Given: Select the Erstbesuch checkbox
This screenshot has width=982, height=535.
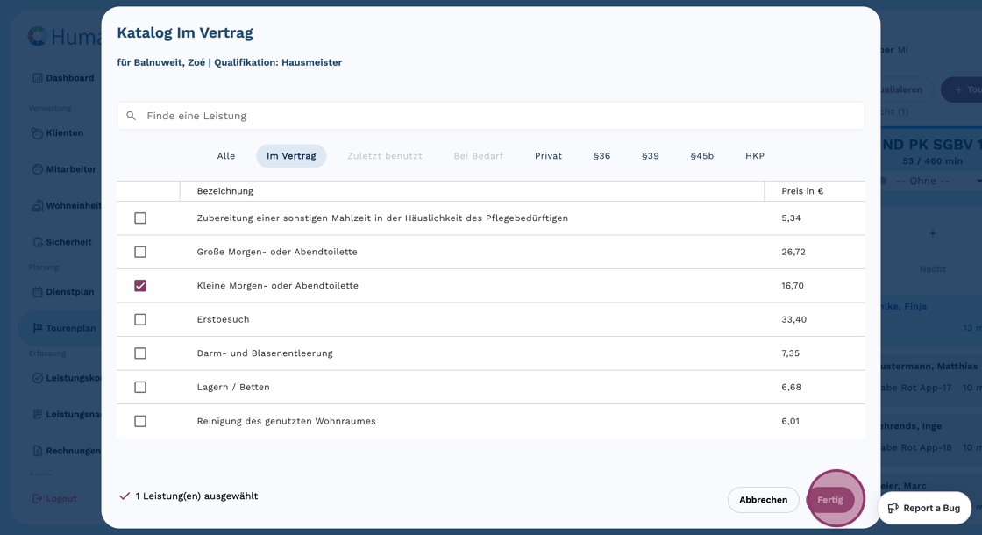Looking at the screenshot, I should click(x=140, y=319).
